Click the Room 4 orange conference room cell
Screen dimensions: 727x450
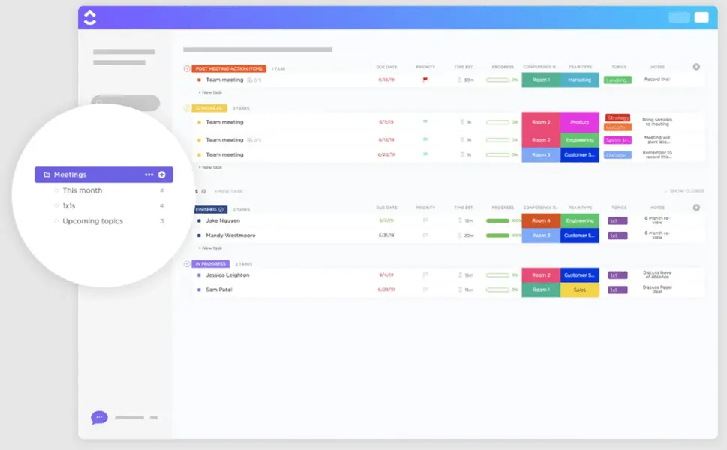(541, 220)
